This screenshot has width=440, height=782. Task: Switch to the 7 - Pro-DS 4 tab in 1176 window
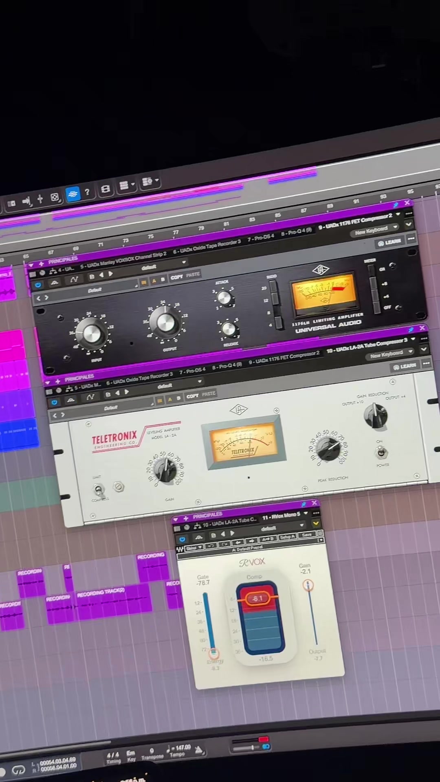(x=261, y=237)
